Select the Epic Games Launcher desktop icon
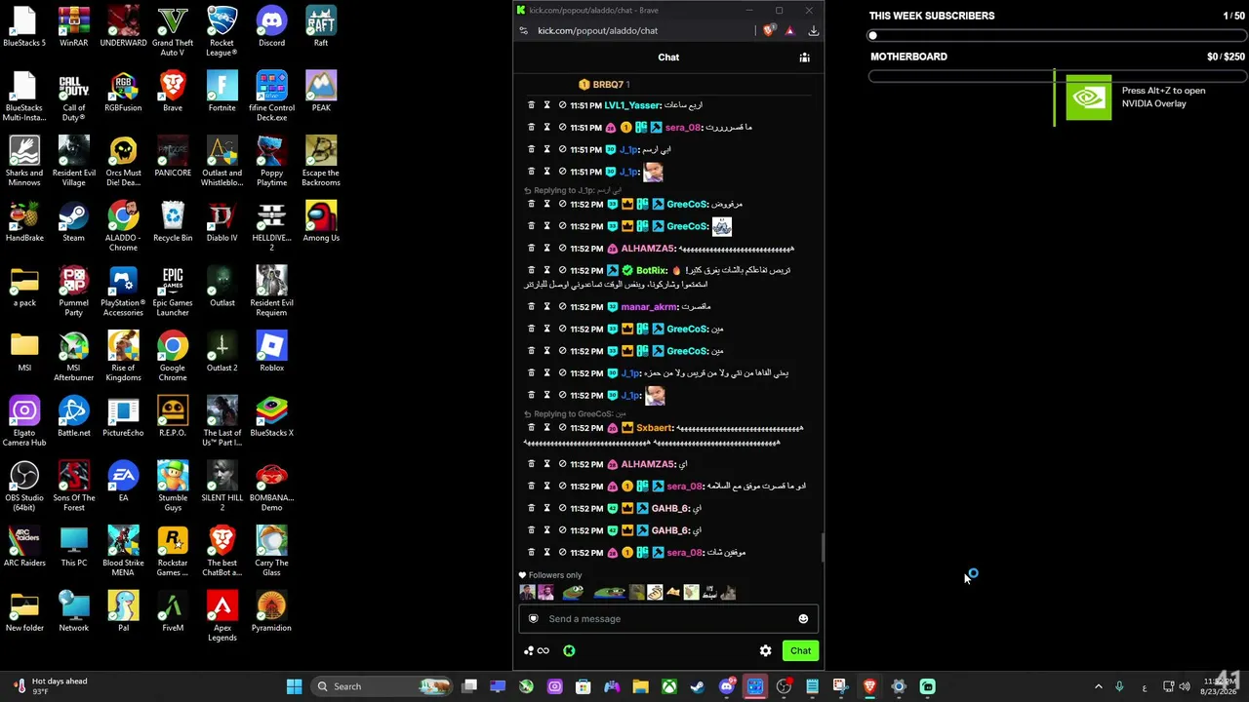Viewport: 1249px width, 702px height. coord(173,291)
